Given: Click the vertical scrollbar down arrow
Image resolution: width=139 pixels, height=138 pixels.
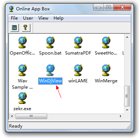Looking at the screenshot, I should [127, 110].
